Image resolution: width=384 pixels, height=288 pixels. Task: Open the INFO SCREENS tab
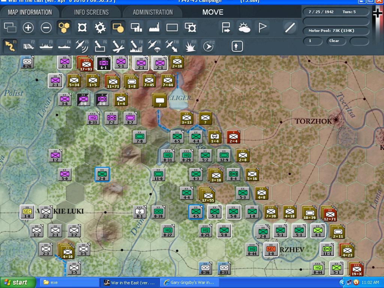click(91, 12)
